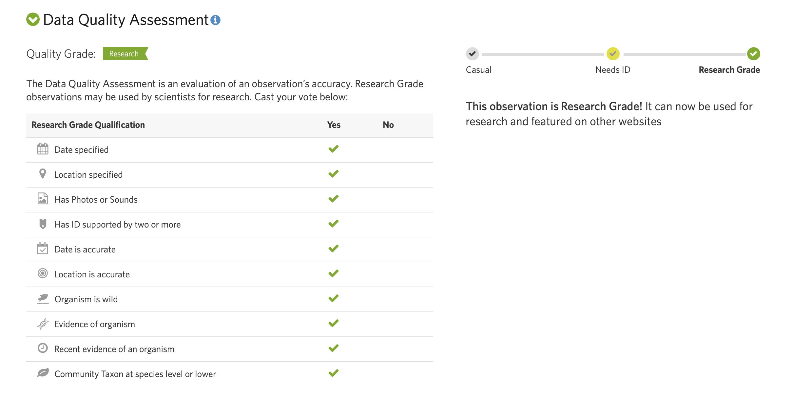This screenshot has height=400, width=793.
Task: Click the info icon beside Data Quality Assessment
Action: click(215, 20)
